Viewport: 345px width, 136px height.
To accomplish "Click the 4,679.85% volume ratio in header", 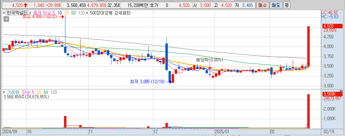I will click(x=97, y=5).
